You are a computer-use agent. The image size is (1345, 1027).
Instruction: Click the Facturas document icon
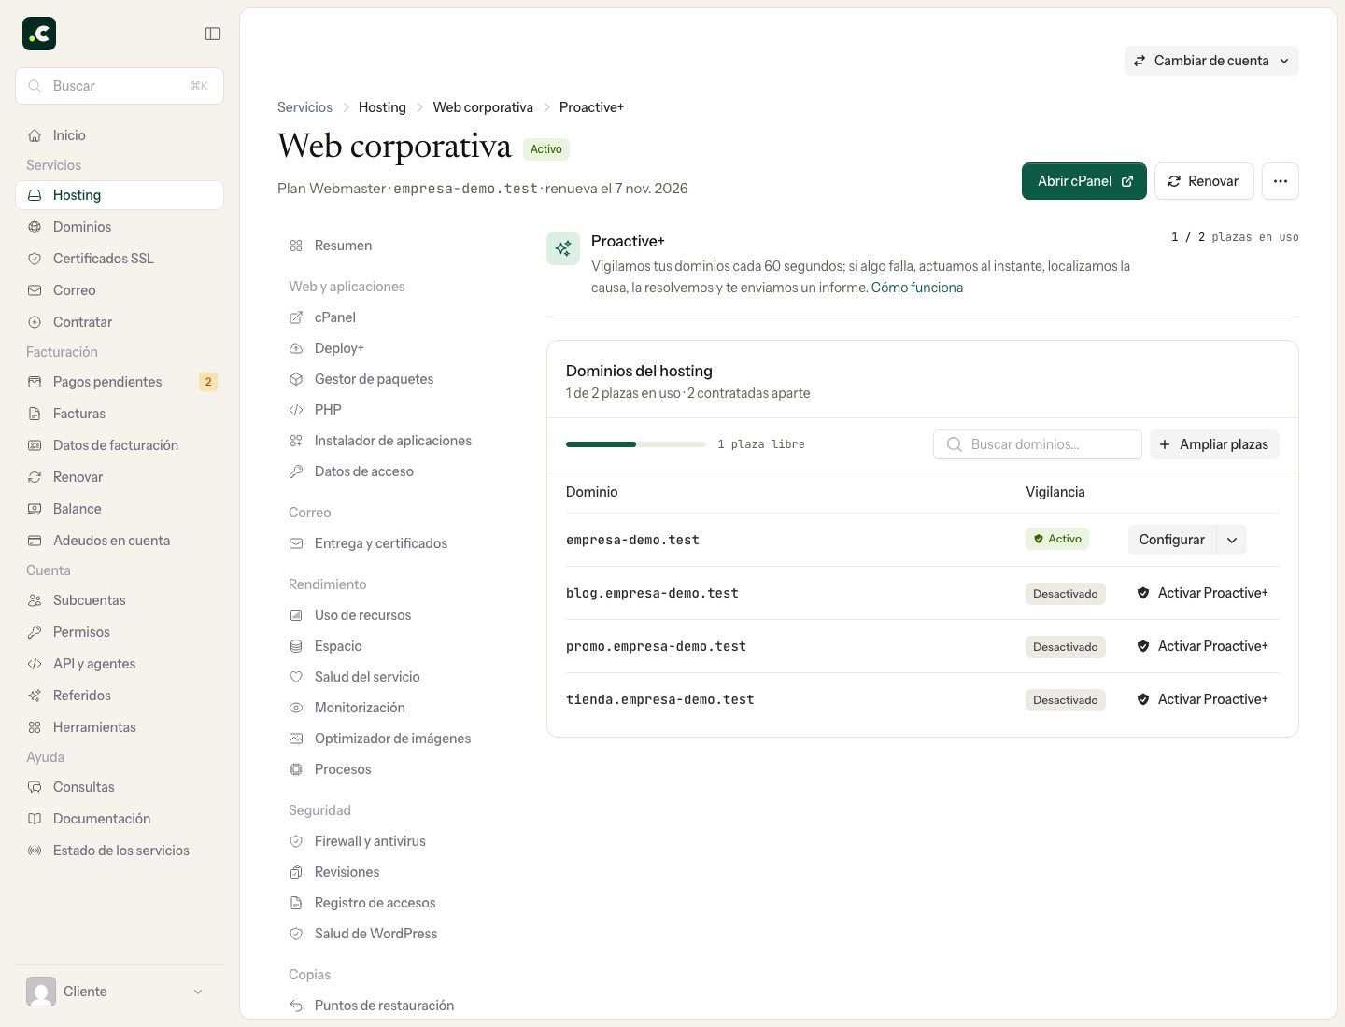(x=35, y=414)
